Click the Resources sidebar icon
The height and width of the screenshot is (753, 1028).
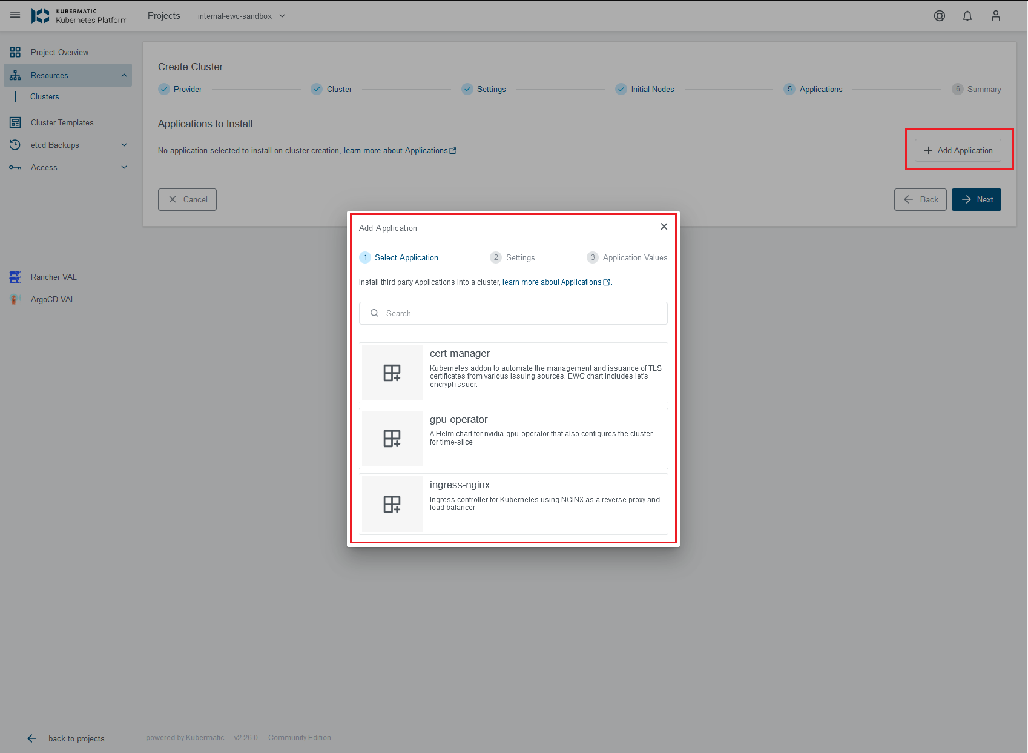point(15,75)
